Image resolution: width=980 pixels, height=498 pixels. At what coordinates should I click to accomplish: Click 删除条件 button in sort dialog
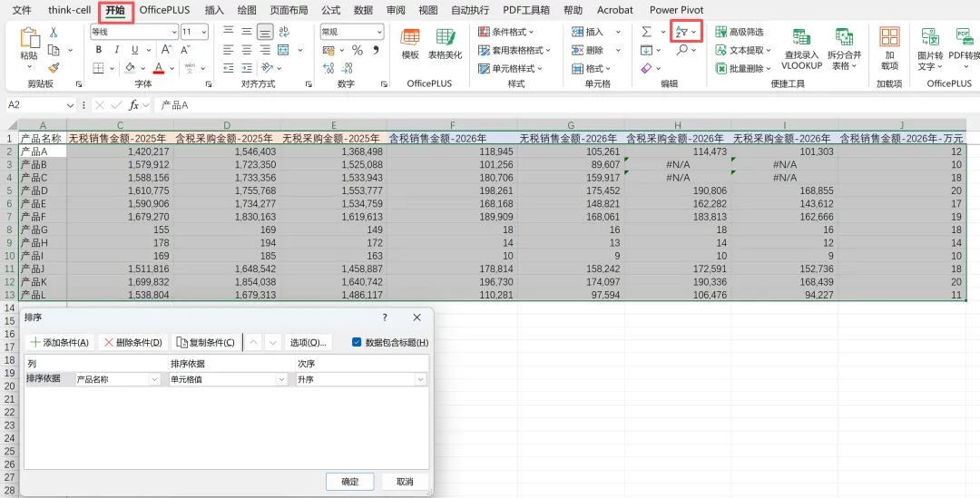click(133, 342)
